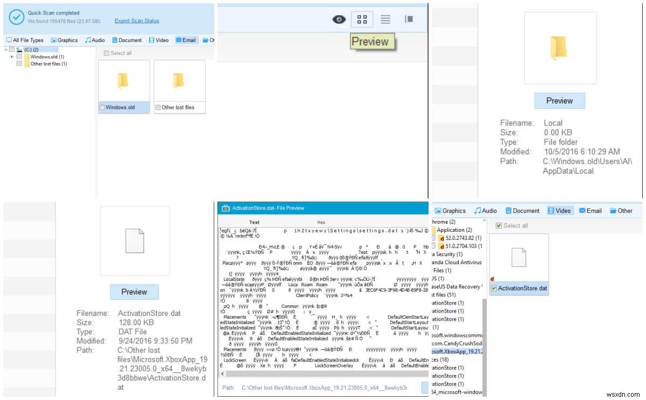This screenshot has height=400, width=646.
Task: Select the ActivationStore.dat thumbnail
Action: 518,258
